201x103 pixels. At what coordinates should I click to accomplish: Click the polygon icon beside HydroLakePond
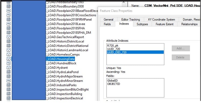(9, 72)
